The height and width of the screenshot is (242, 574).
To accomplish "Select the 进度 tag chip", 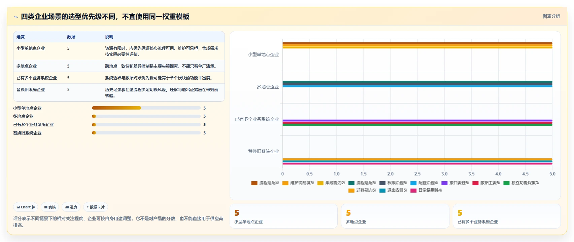I will point(71,207).
